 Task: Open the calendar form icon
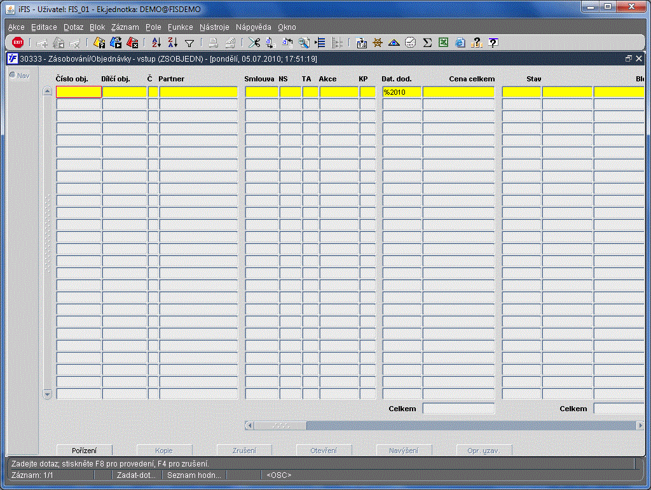tap(362, 43)
